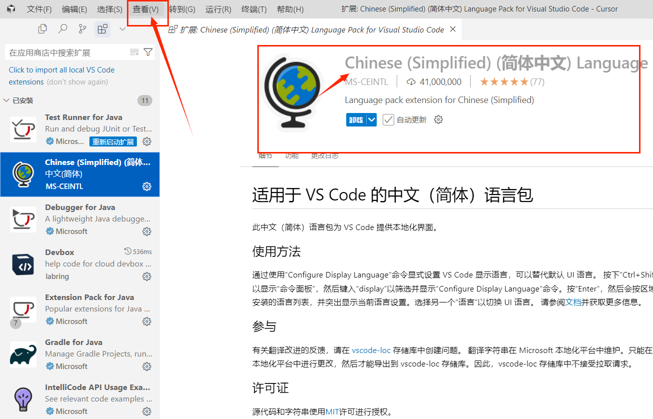Viewport: 653px width, 419px height.
Task: Click the extension pack badge 7
Action: click(15, 323)
